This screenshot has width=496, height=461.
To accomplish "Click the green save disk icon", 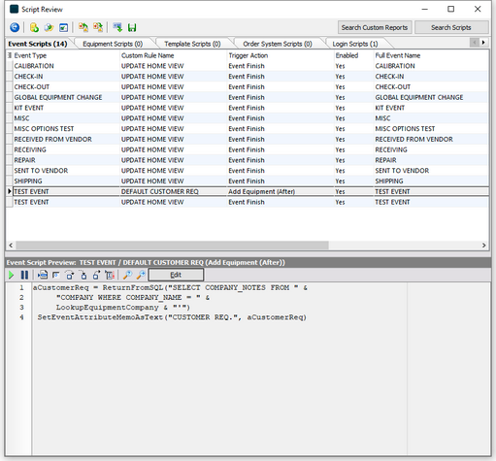I will 132,27.
